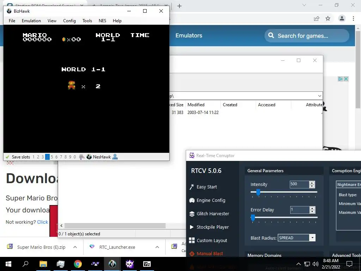Click the Intensity value field
361x271 pixels.
coord(299,184)
